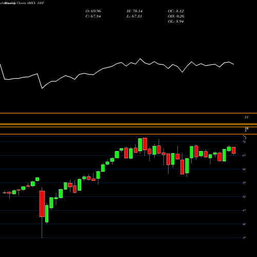This screenshot has height=257, width=257.
Task: Select the large red crash candle with long lower wick
Action: (42, 204)
